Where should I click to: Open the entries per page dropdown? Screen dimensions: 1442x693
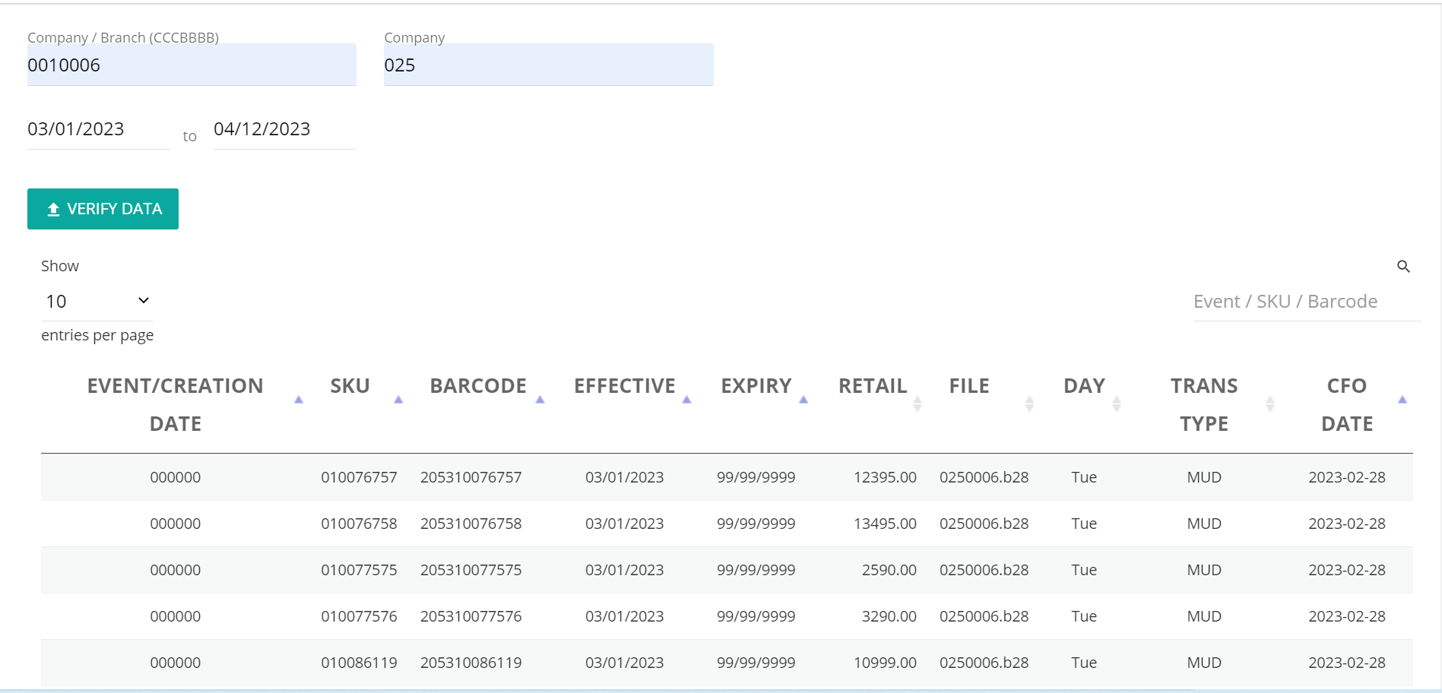coord(97,302)
